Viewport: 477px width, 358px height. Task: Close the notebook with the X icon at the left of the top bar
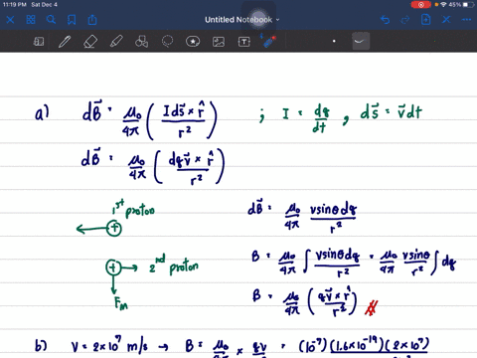pos(10,20)
